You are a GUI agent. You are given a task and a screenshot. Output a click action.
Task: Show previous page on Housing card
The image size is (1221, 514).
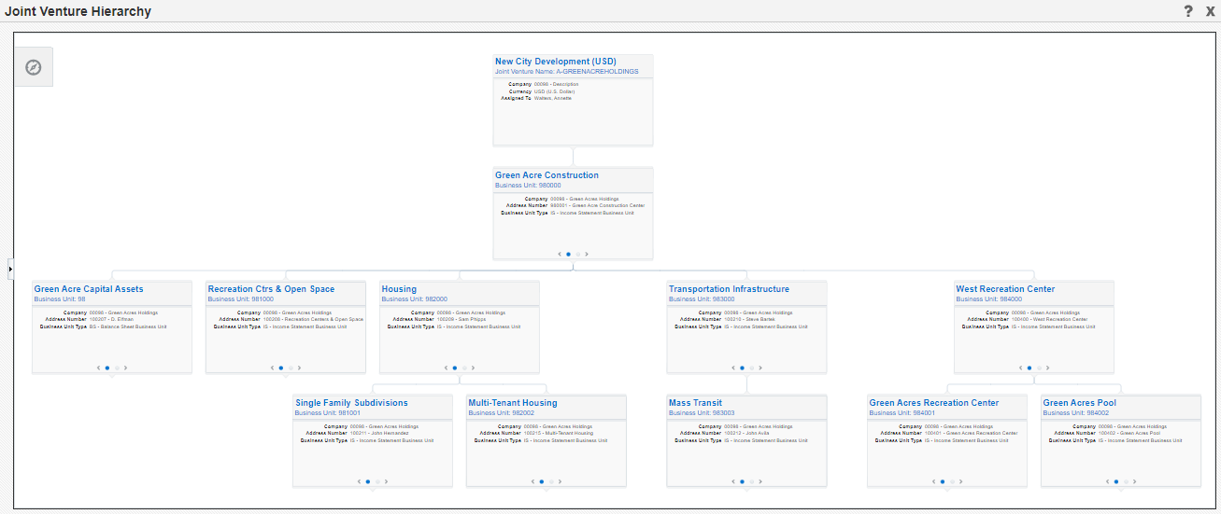point(447,368)
